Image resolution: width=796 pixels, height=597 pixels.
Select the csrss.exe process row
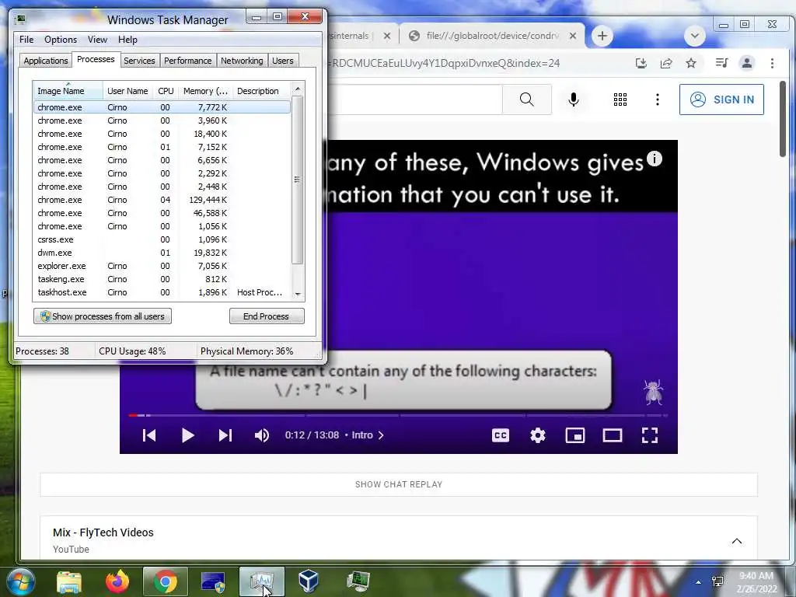[x=162, y=239]
